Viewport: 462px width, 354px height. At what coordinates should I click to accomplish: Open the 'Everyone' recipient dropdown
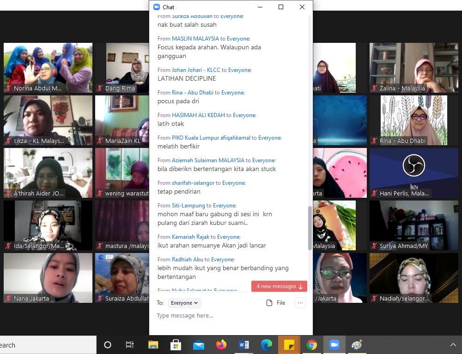pos(184,303)
